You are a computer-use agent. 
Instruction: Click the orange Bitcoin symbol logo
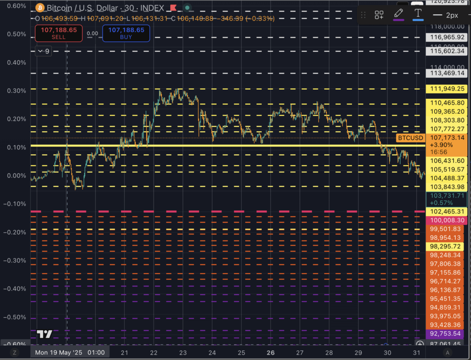(x=40, y=8)
